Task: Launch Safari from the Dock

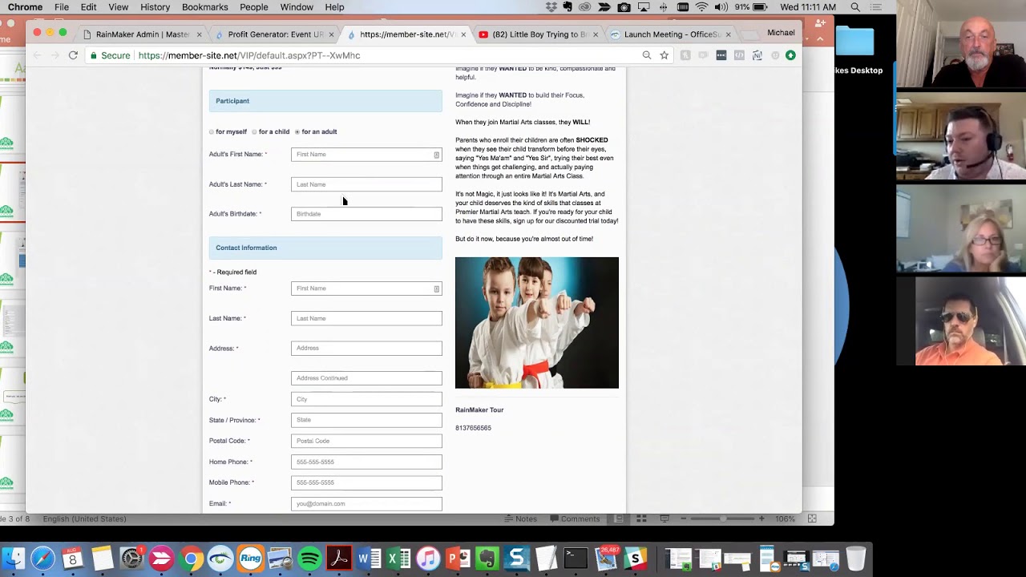Action: coord(42,558)
